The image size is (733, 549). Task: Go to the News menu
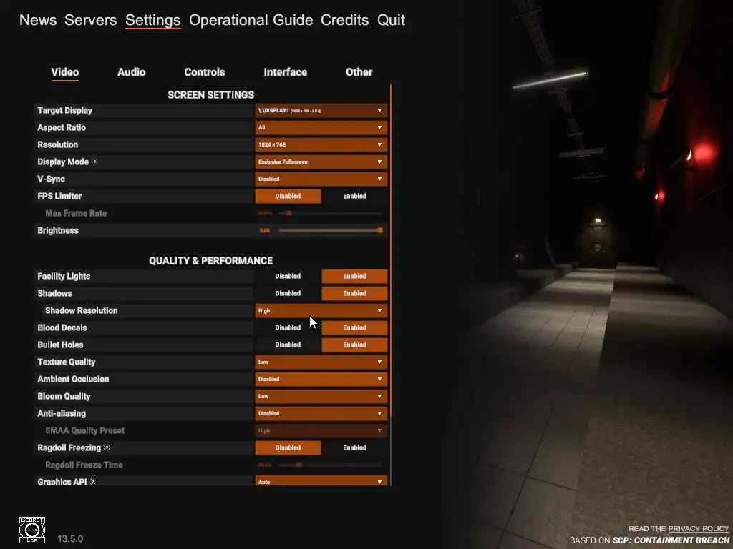[x=38, y=20]
